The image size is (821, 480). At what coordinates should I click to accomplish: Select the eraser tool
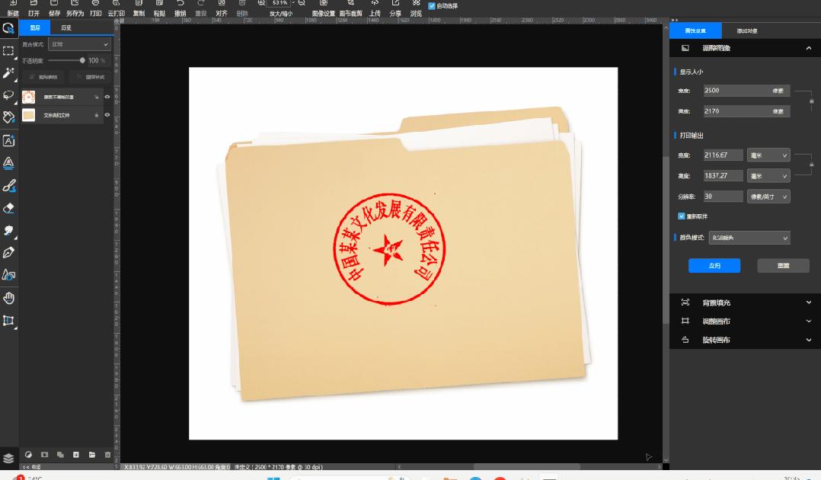pos(8,208)
